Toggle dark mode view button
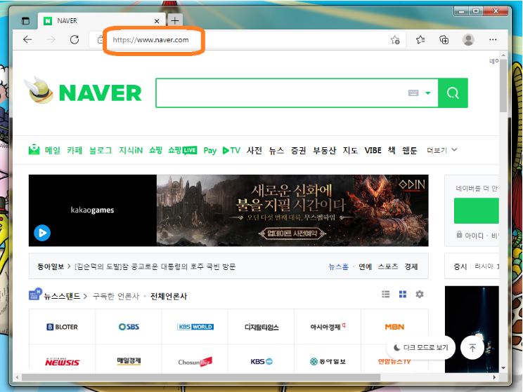Screen dimensions: 523x392 point(420,348)
